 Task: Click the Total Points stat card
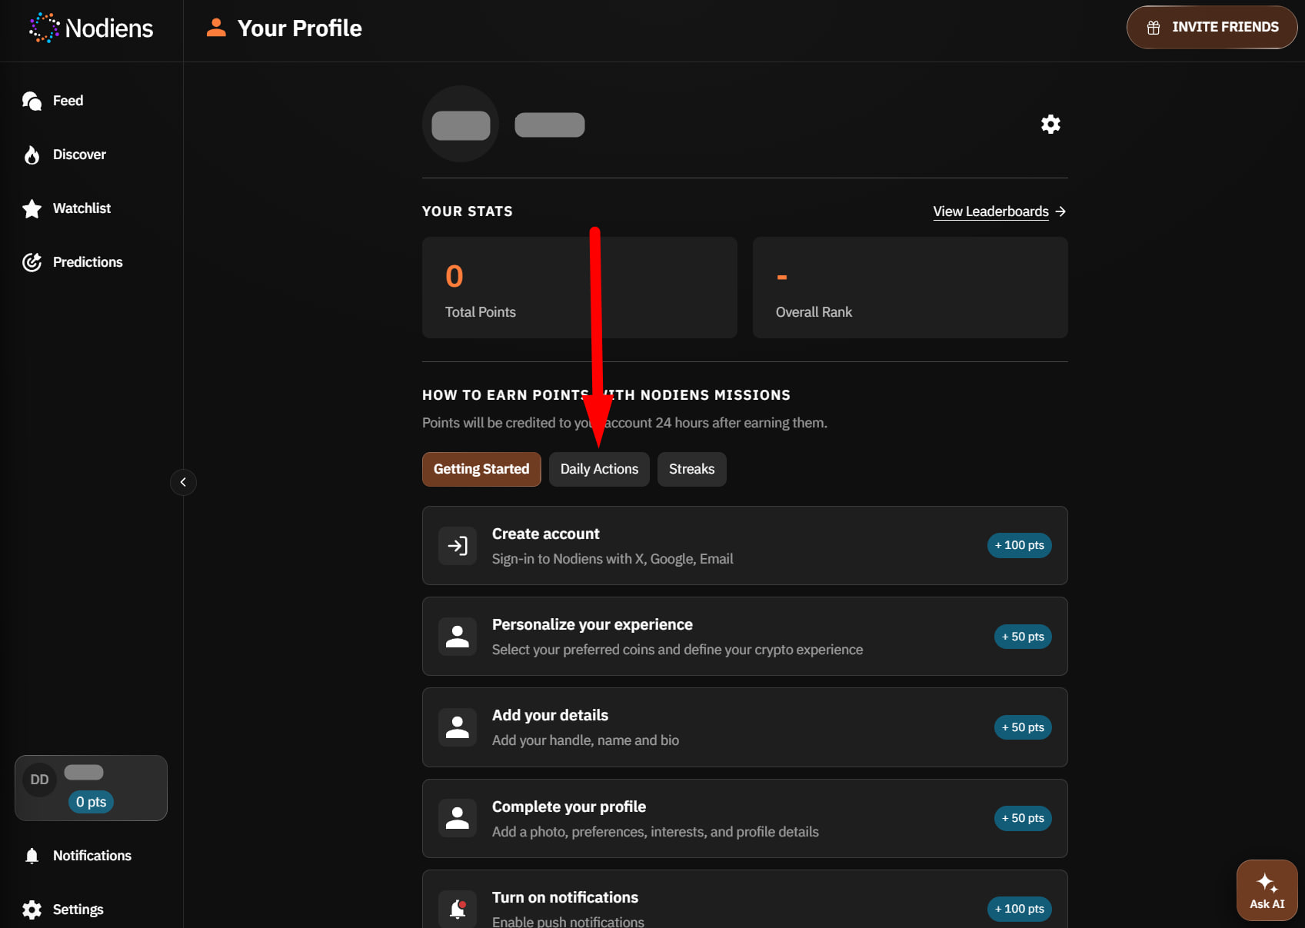pos(580,288)
